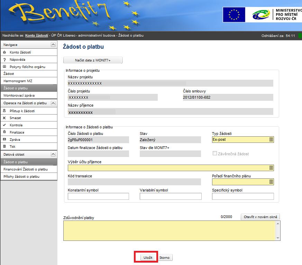Click the Benefit7 logo banner
Screen dimensions: 302x265
click(73, 15)
